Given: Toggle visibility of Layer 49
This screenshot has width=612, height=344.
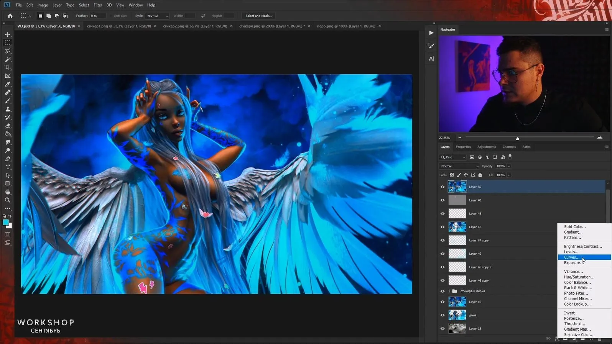Looking at the screenshot, I should 443,214.
